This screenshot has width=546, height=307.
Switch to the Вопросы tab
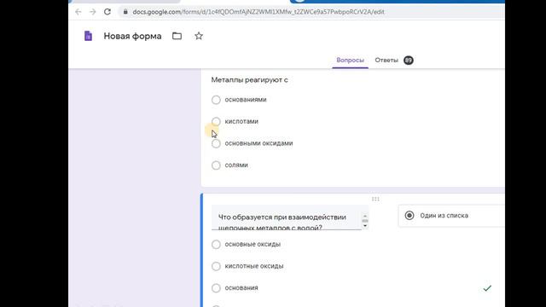(350, 61)
